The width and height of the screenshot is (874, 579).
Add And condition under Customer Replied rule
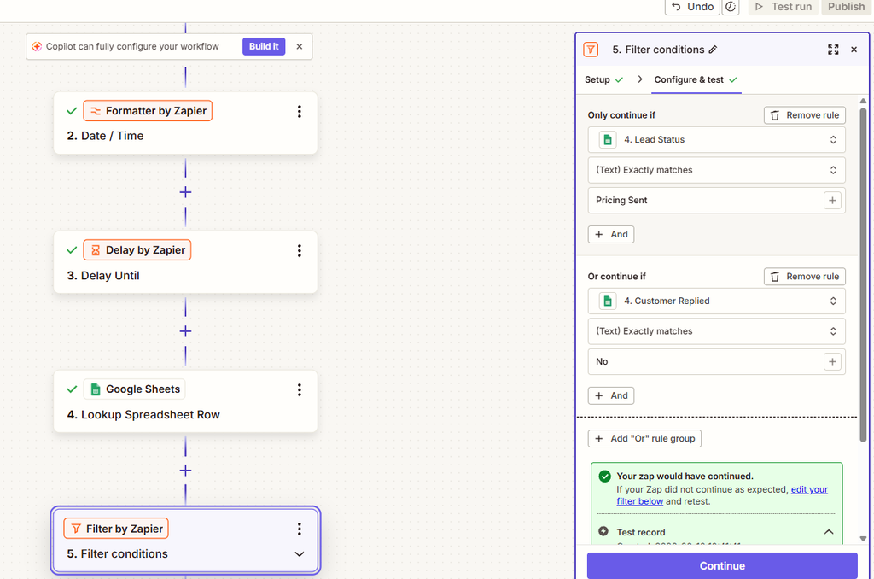point(611,396)
